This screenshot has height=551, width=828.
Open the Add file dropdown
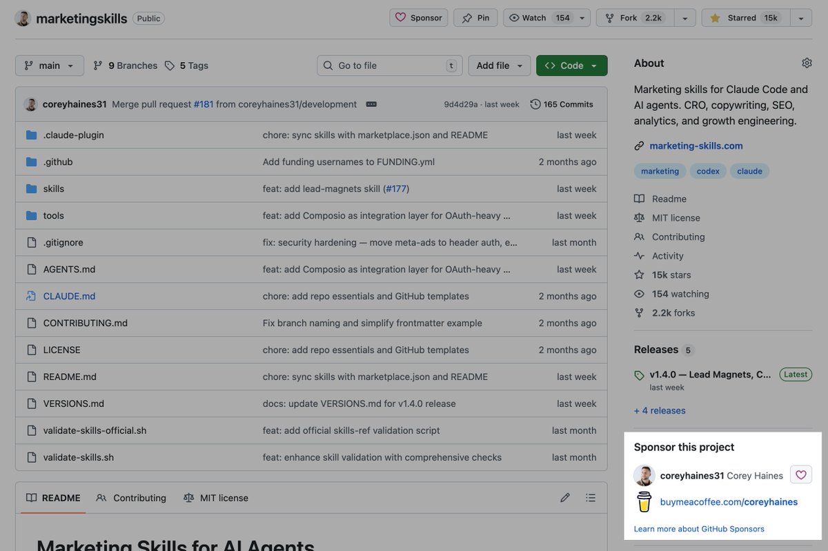500,66
